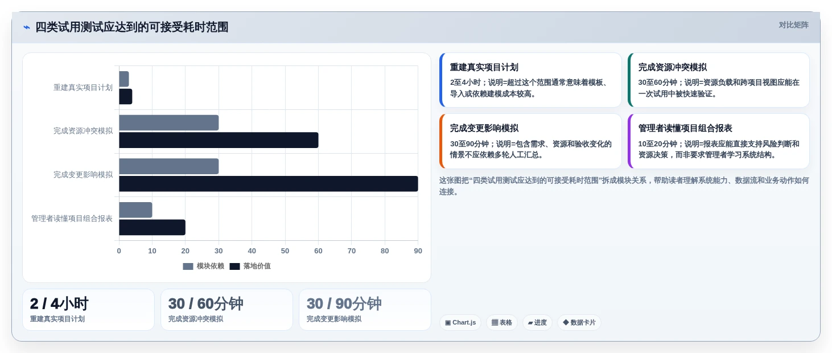Click the 进度 tag
The width and height of the screenshot is (832, 353).
click(x=537, y=322)
